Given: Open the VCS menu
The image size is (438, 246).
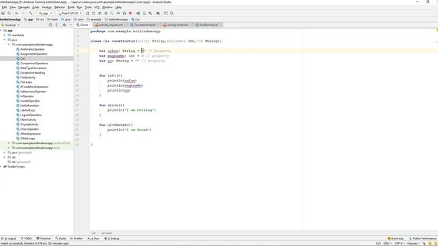Looking at the screenshot, I should tap(96, 8).
